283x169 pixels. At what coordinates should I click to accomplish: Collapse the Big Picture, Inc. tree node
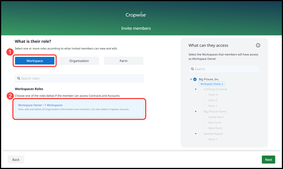click(191, 79)
